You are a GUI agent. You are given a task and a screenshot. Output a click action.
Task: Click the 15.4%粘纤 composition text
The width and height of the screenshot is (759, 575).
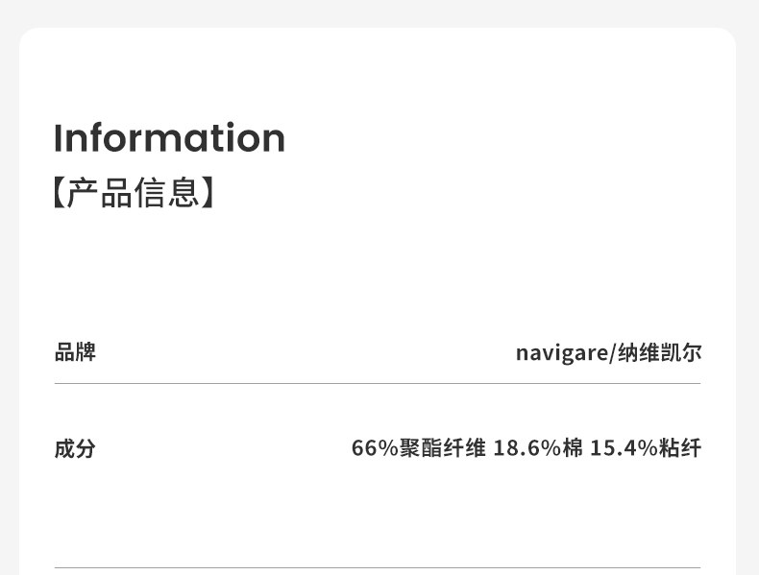coord(646,448)
